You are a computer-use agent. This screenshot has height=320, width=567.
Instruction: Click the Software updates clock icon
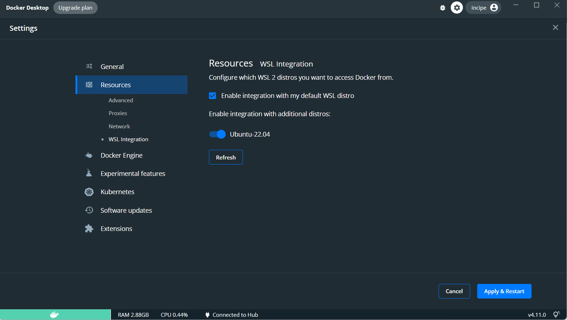click(89, 210)
